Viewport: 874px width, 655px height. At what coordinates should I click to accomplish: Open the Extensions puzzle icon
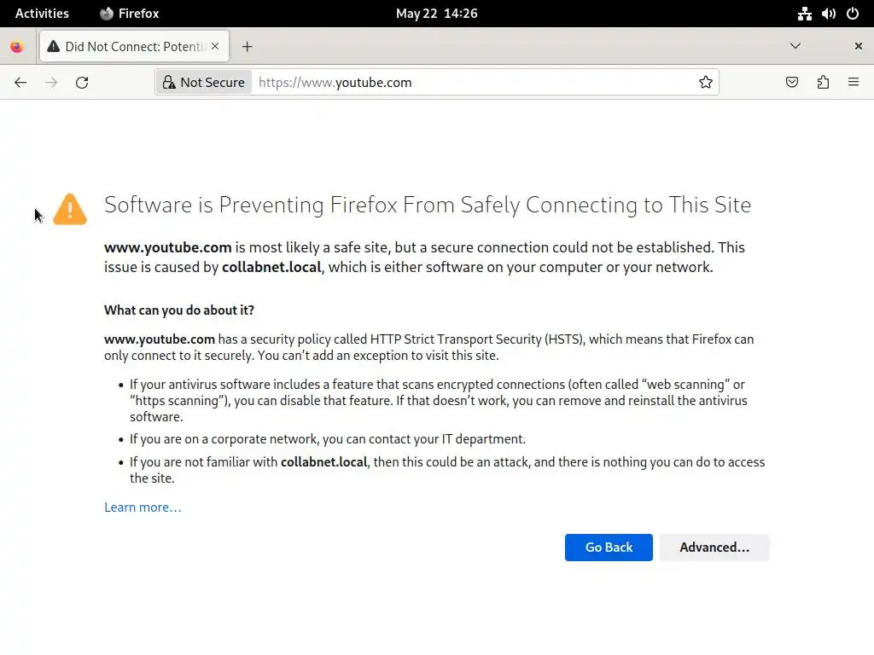coord(823,83)
